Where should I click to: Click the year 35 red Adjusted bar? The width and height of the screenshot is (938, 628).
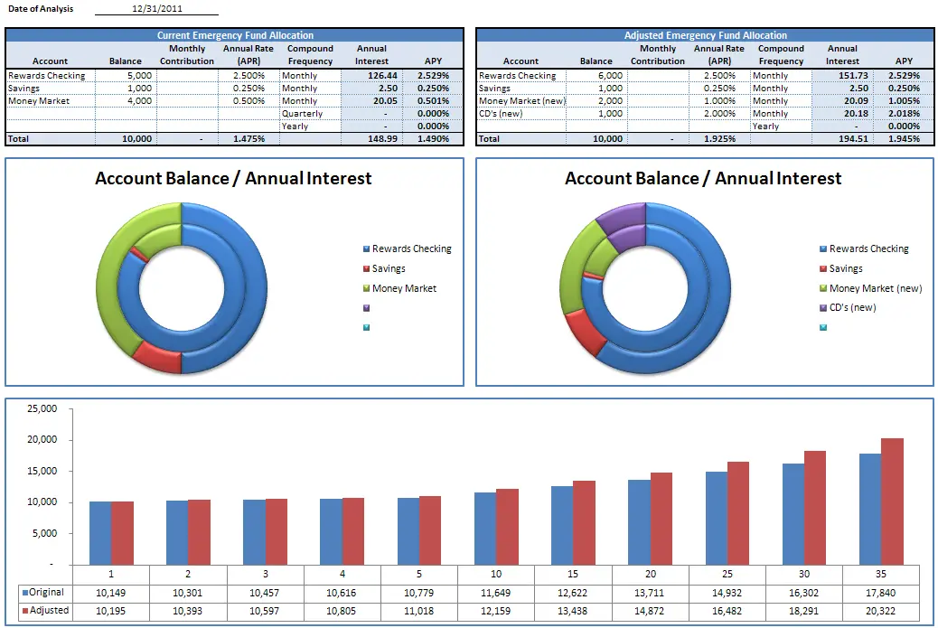point(892,501)
